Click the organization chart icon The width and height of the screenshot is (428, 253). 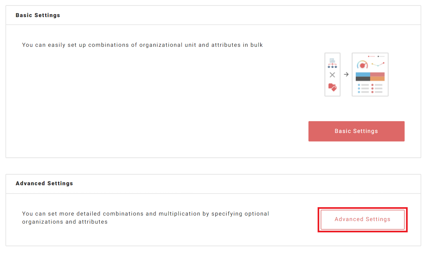[x=332, y=63]
